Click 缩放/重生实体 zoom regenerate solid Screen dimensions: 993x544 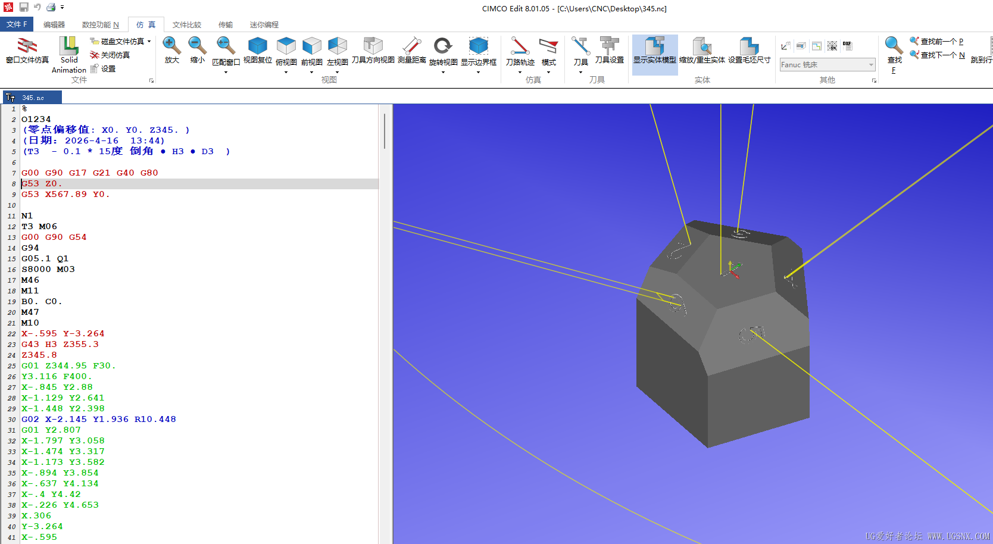(x=702, y=51)
